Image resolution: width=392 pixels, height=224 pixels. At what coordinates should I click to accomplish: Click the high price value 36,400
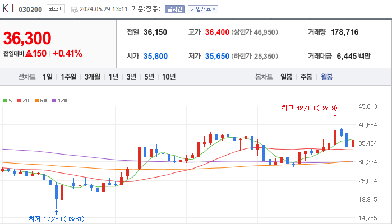[217, 32]
